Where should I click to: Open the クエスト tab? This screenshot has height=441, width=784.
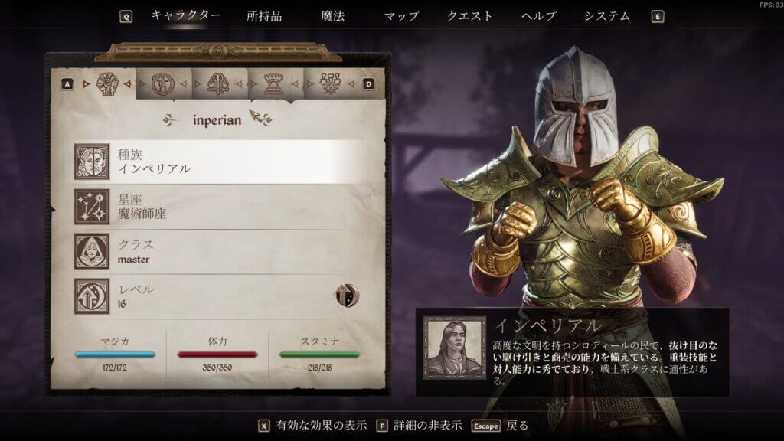pyautogui.click(x=469, y=16)
